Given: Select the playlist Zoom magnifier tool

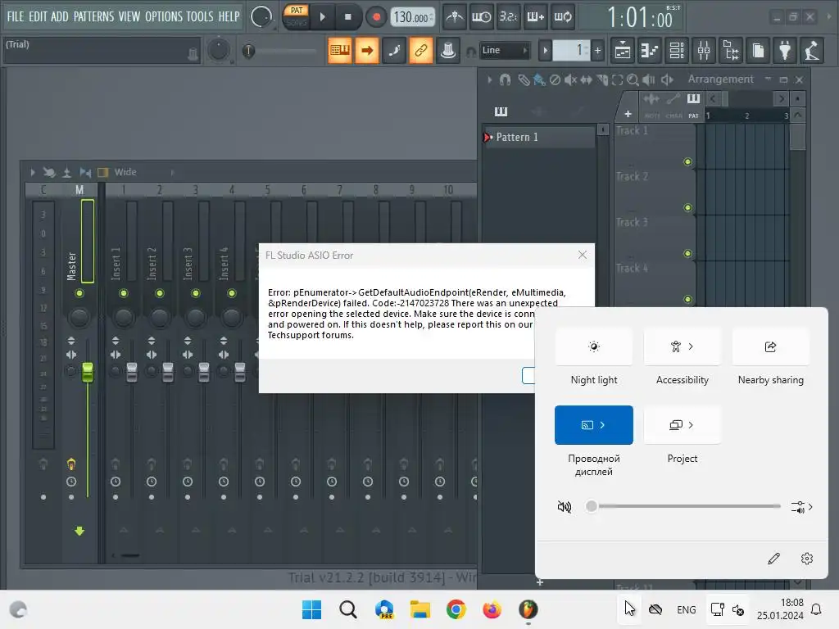Looking at the screenshot, I should click(633, 79).
